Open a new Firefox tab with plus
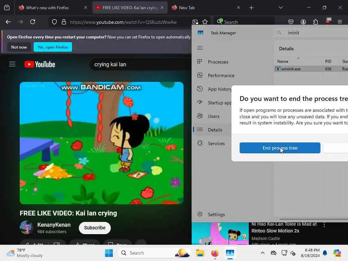This screenshot has height=261, width=348. click(251, 8)
